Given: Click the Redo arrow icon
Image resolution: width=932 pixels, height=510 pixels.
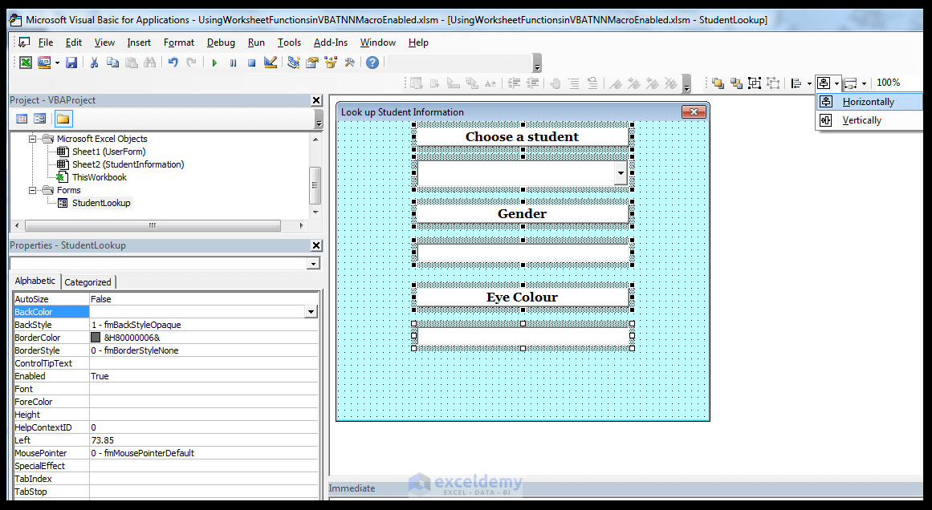Looking at the screenshot, I should point(191,63).
